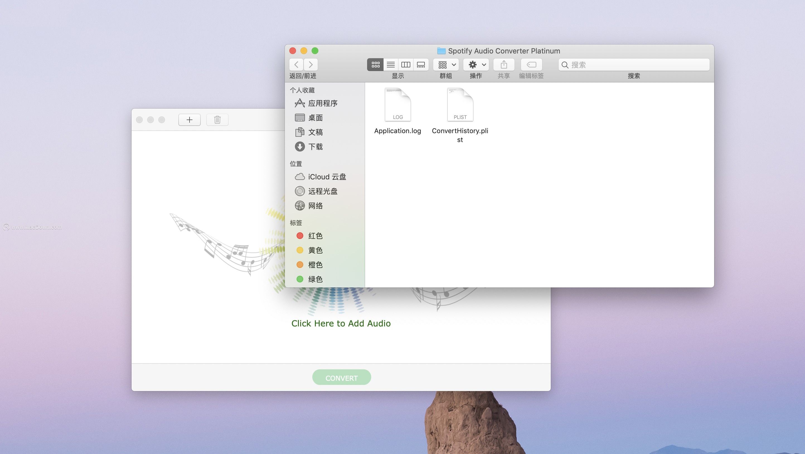The width and height of the screenshot is (805, 454).
Task: Click the Share toolbar button
Action: pyautogui.click(x=504, y=65)
